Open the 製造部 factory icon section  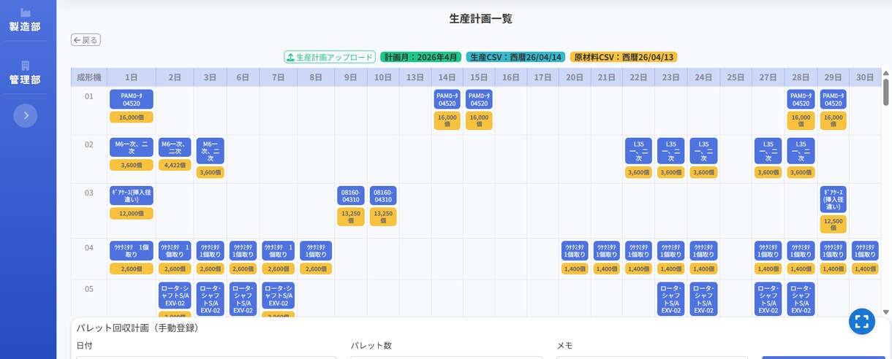coord(25,20)
